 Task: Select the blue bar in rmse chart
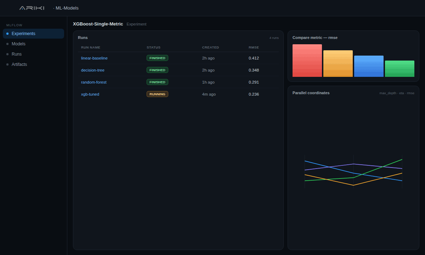[369, 66]
